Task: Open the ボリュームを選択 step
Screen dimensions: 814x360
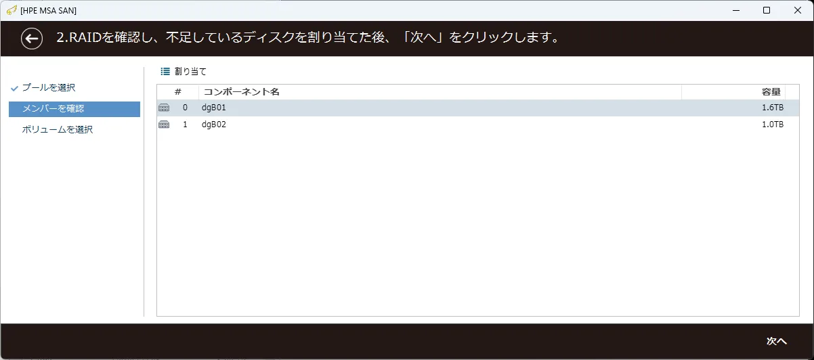Action: point(58,129)
